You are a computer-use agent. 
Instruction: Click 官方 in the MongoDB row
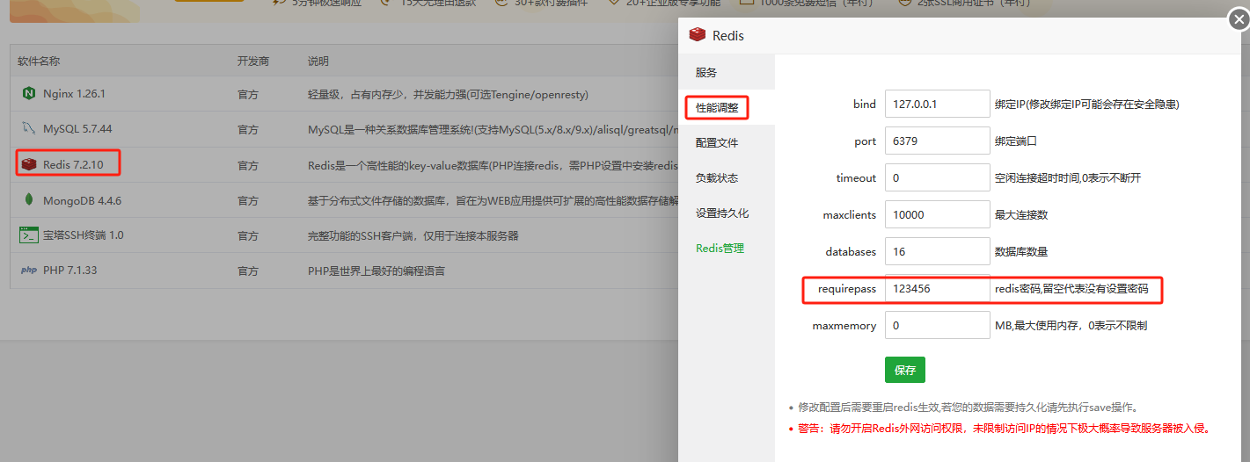tap(248, 201)
